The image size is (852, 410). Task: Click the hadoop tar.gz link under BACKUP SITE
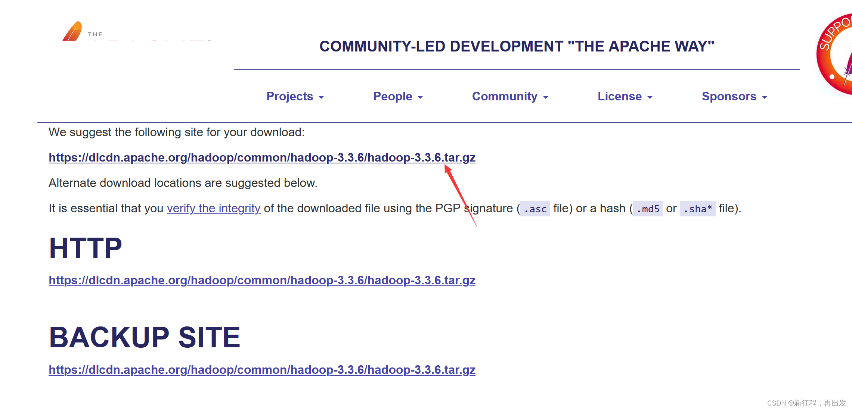262,370
